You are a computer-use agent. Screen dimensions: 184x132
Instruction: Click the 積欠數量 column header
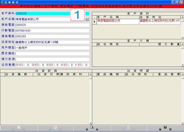tap(160, 44)
